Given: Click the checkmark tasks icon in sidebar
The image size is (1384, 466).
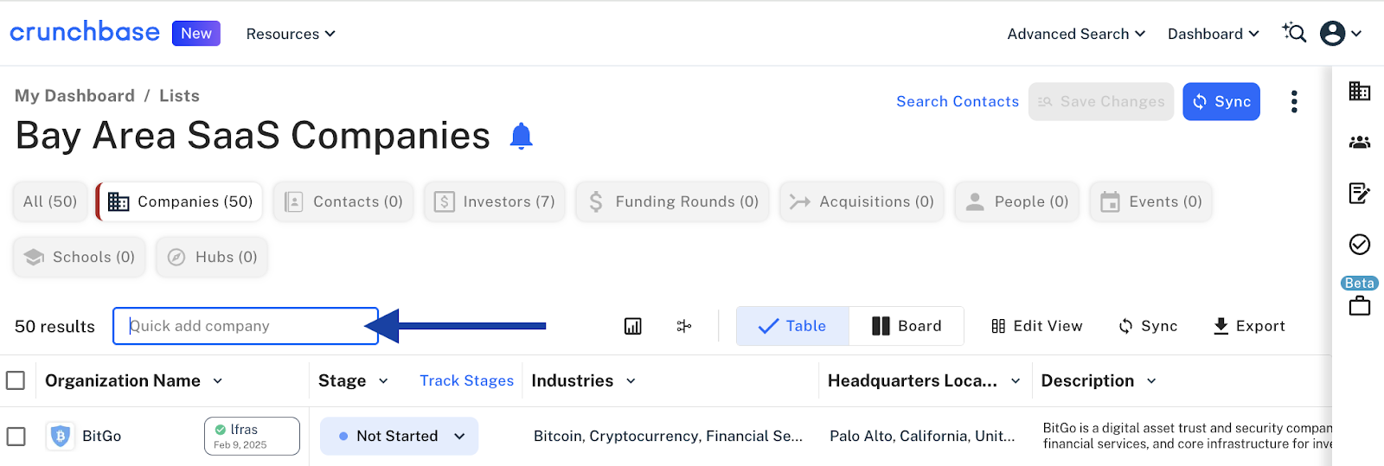Looking at the screenshot, I should click(1359, 245).
